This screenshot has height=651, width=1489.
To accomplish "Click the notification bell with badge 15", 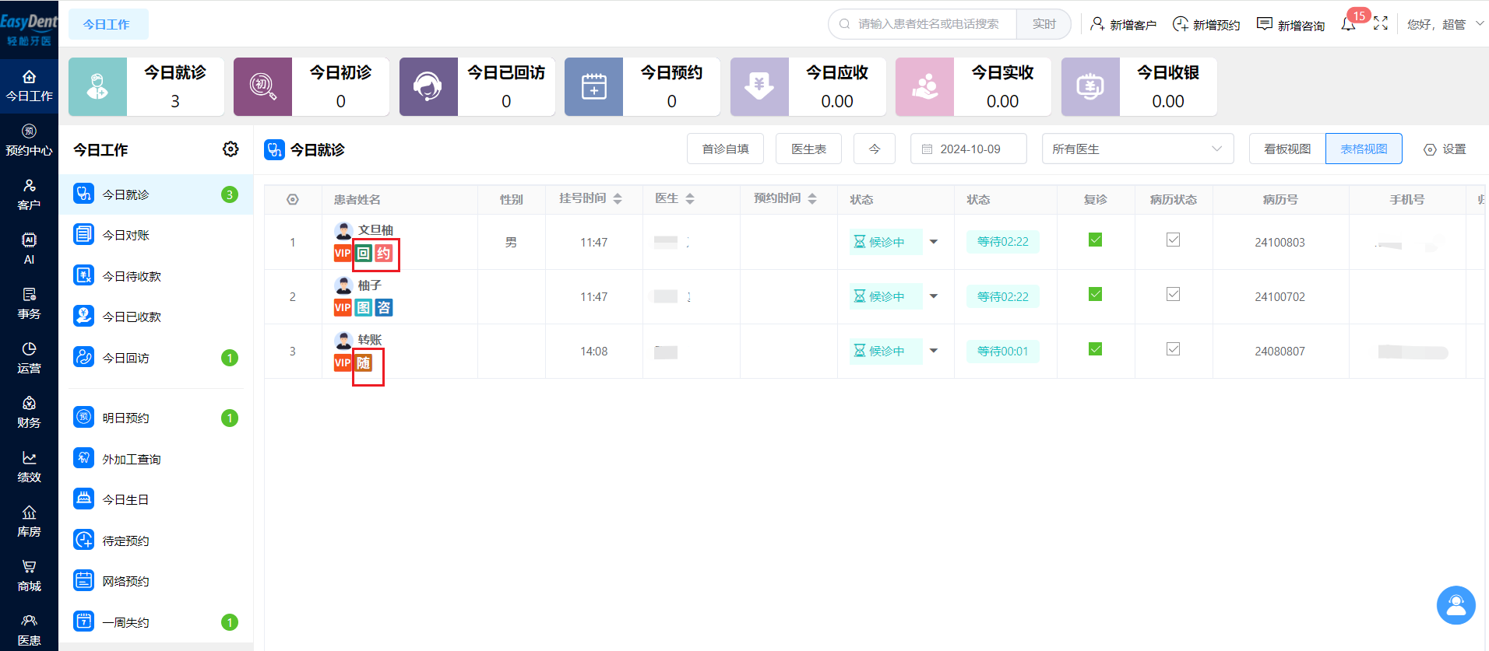I will 1348,25.
